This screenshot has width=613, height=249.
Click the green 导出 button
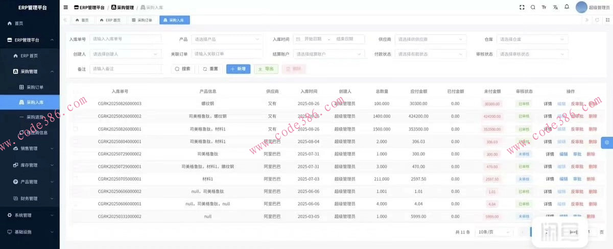pos(266,68)
